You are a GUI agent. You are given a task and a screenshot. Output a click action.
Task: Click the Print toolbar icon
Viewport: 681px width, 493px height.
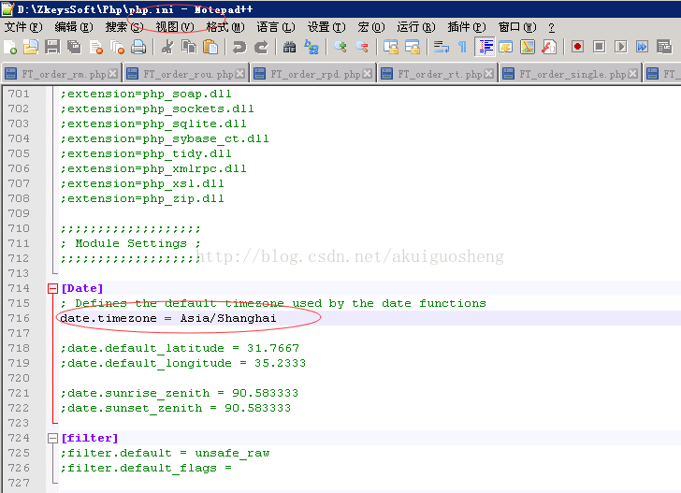(x=138, y=47)
